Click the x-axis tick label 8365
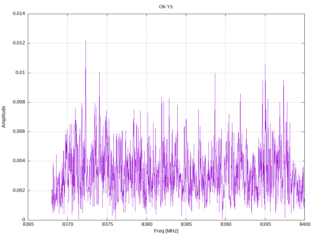The image size is (313, 235). tap(28, 224)
